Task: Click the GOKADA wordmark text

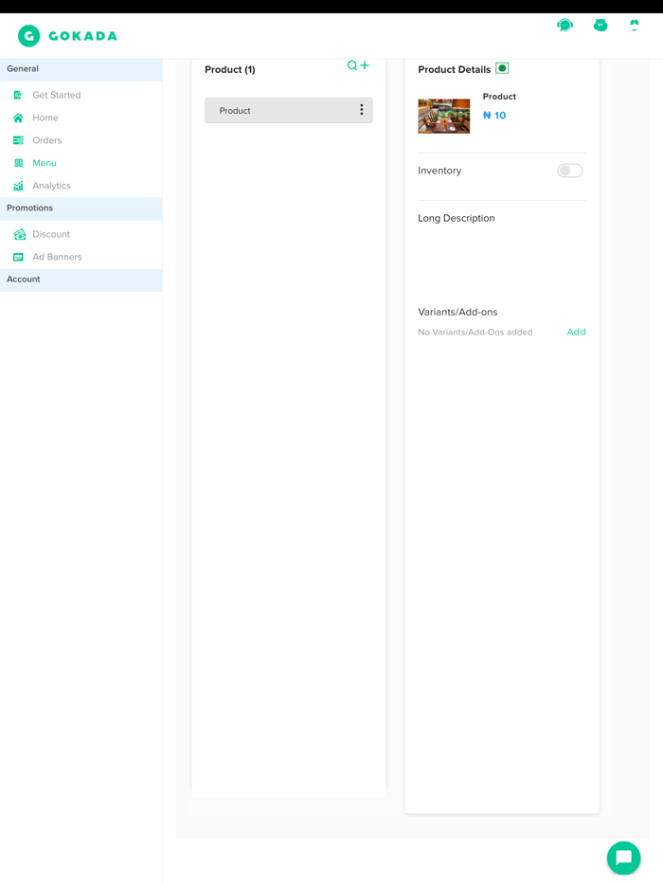Action: 83,36
